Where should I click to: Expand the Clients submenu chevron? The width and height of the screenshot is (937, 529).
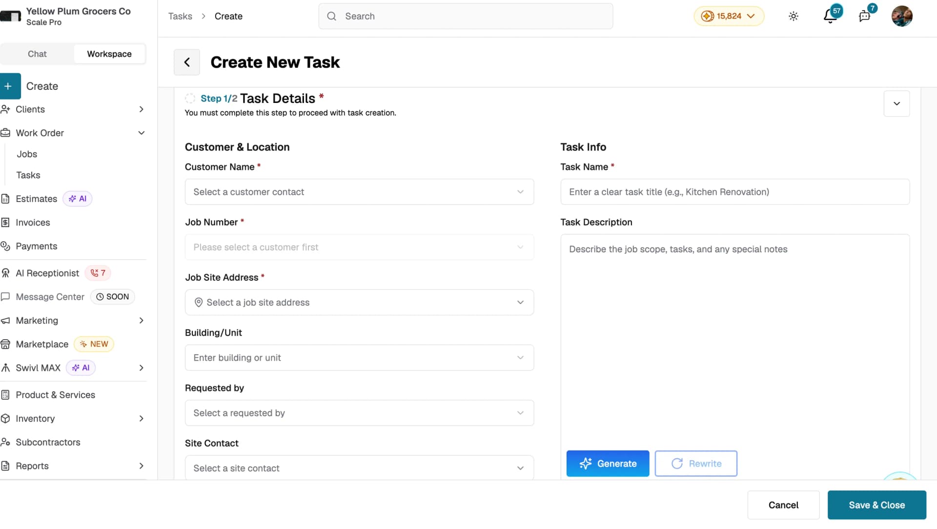click(141, 109)
